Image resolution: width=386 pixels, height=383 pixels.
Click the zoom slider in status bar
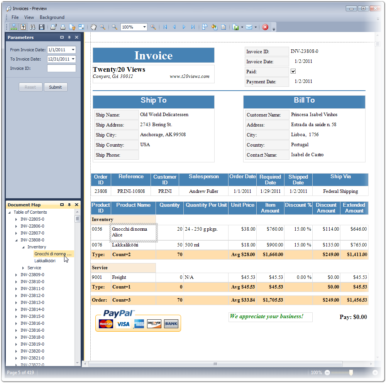[x=351, y=373]
